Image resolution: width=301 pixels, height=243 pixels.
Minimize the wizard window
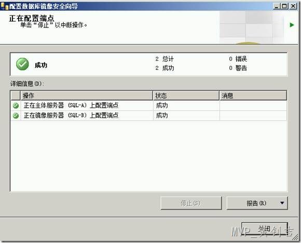coord(276,6)
